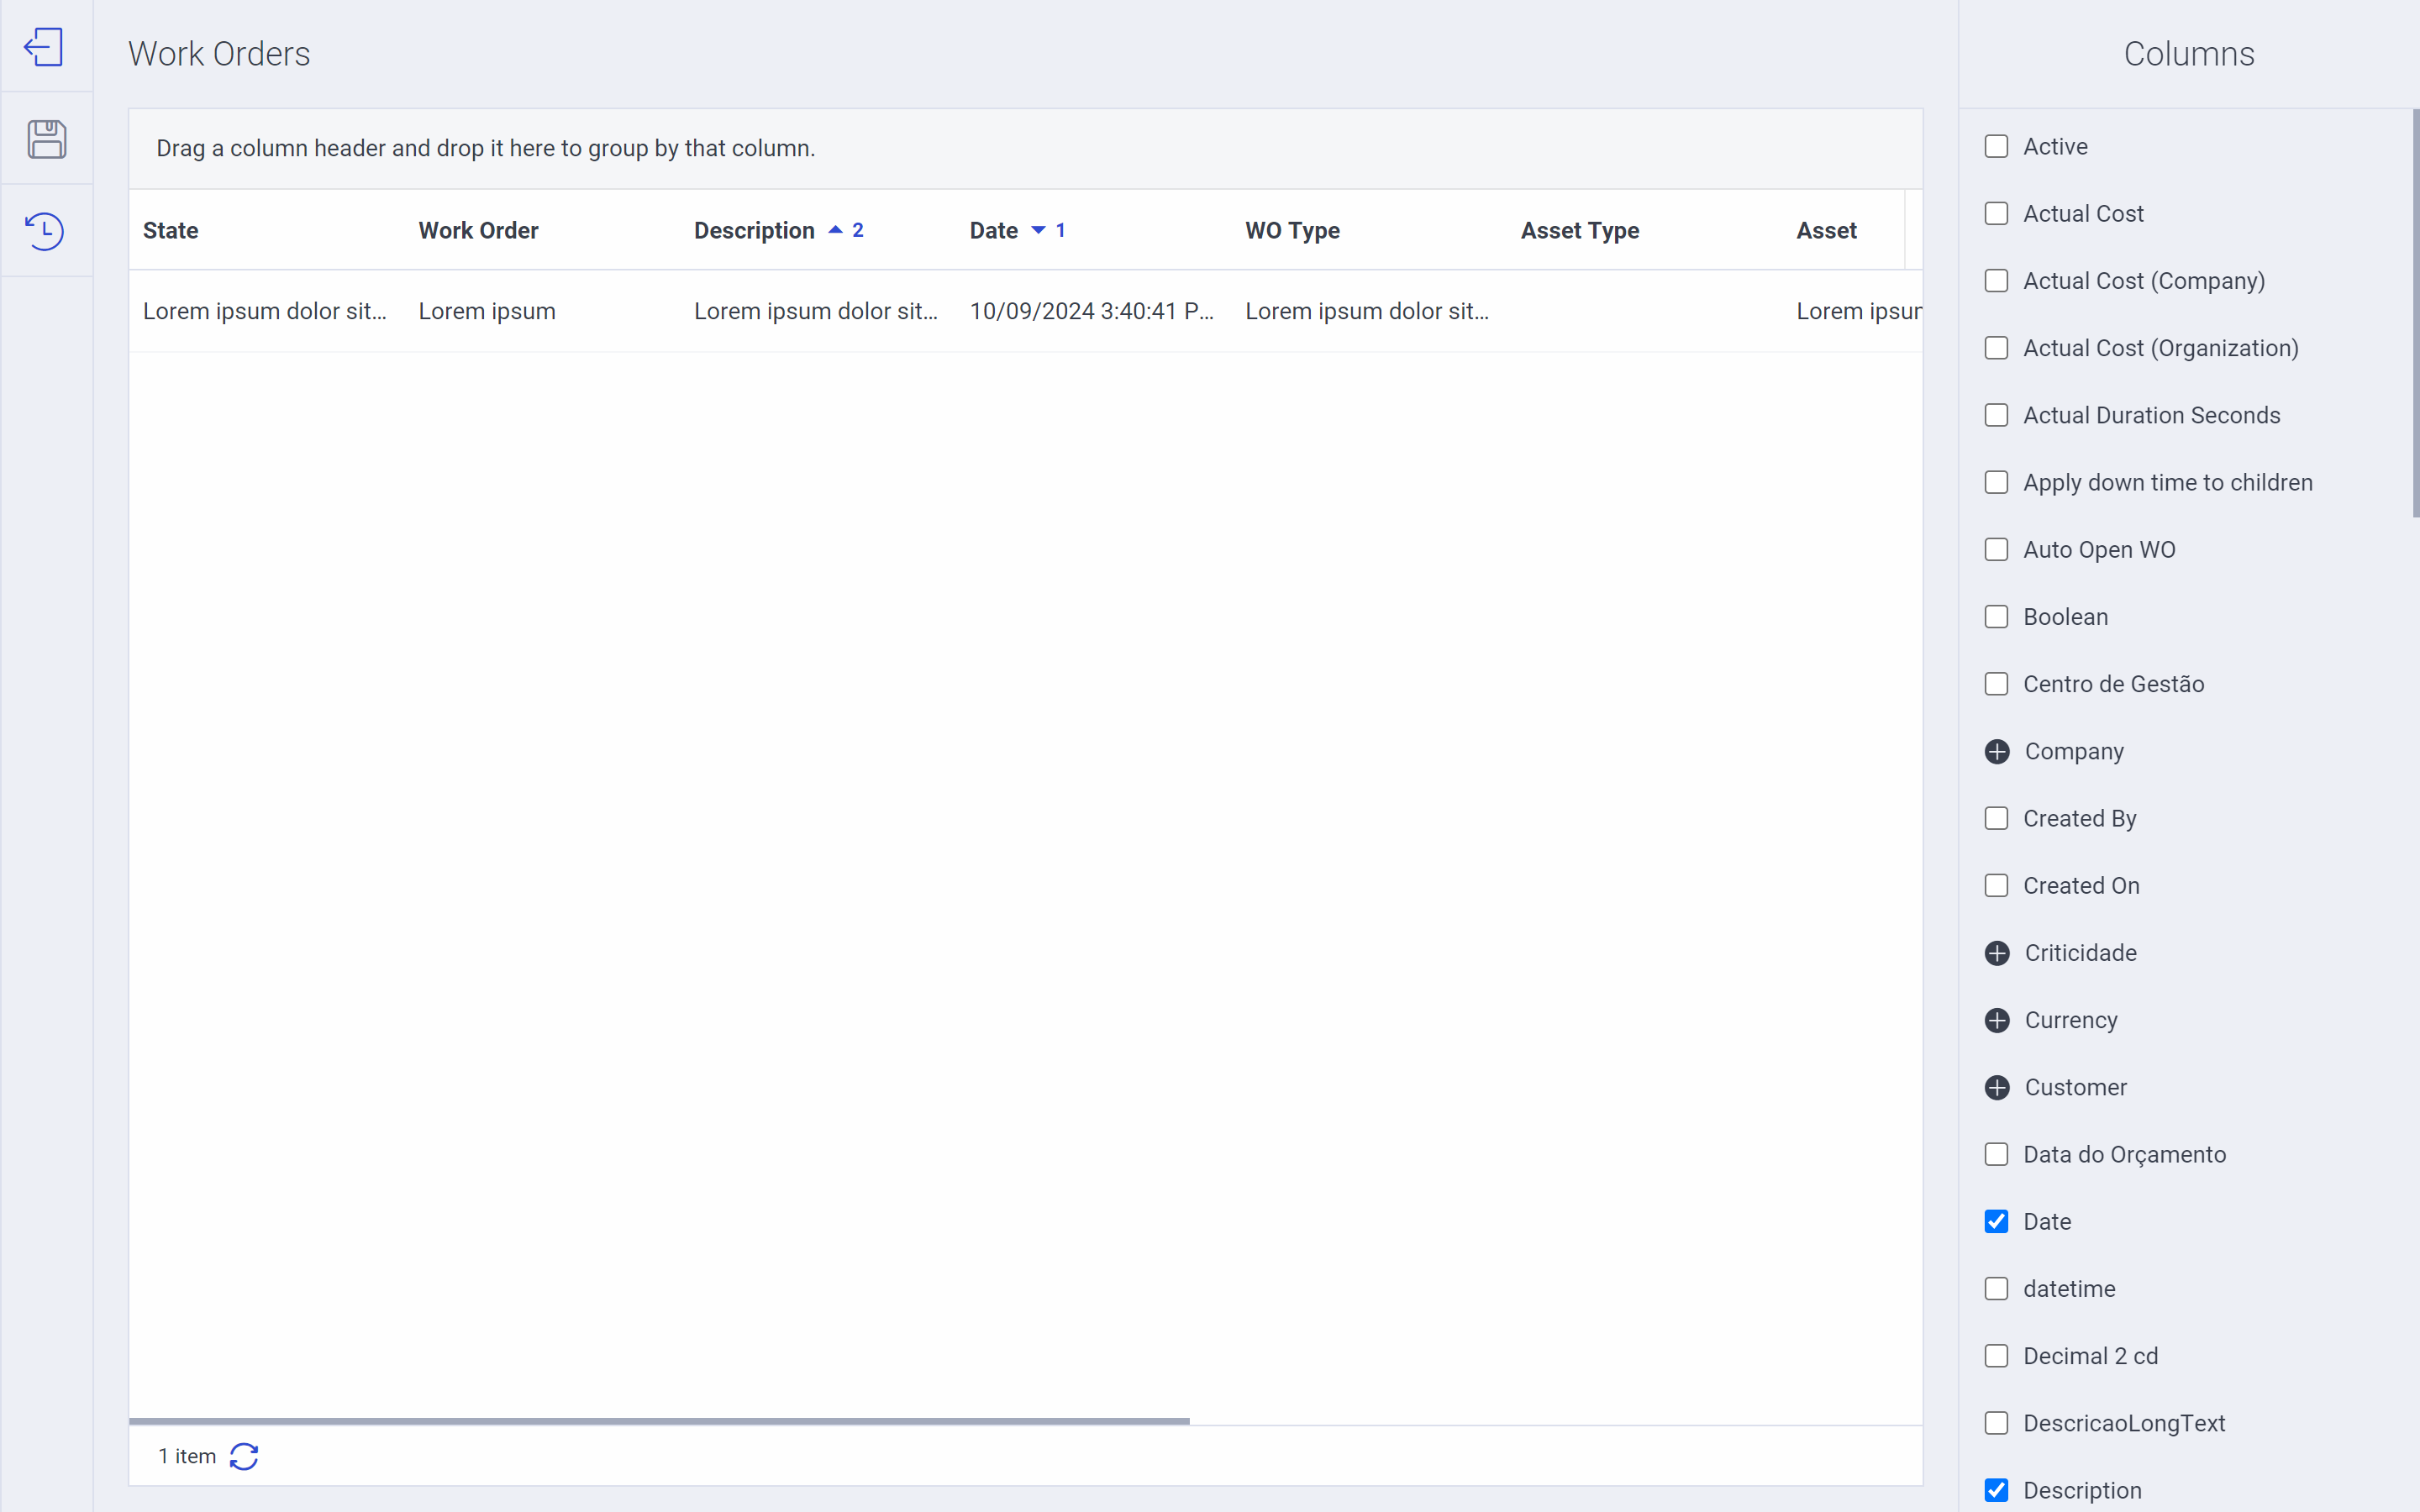Click the Columns panel heading
Screen dimensions: 2420x1512
click(2188, 53)
